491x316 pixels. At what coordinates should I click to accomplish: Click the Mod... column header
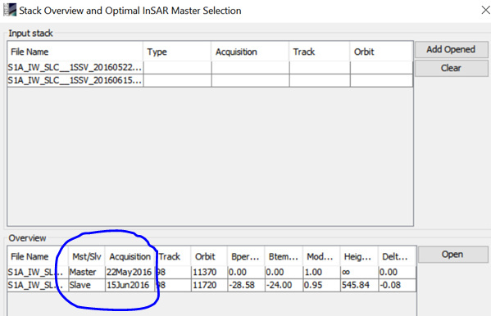click(321, 256)
